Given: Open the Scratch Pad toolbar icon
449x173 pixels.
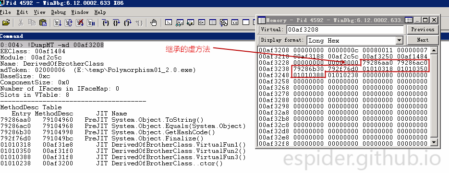Looking at the screenshot, I should click(246, 23).
